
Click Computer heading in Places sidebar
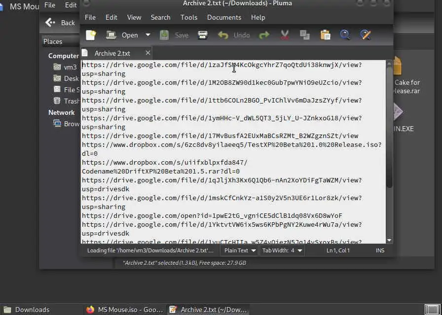click(64, 56)
